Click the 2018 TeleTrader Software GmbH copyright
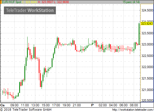154x112 pixels. (x=26, y=110)
